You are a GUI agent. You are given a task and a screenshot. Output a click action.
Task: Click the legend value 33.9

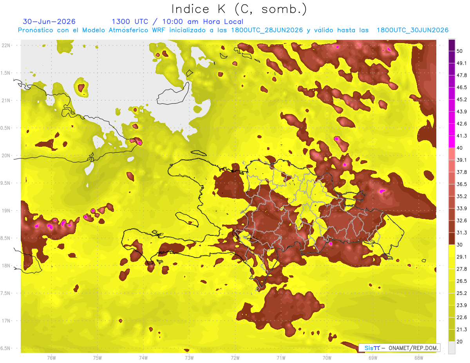click(462, 208)
